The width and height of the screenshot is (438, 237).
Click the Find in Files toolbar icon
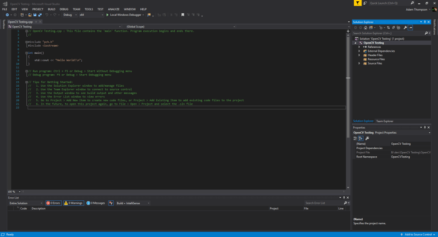(149, 15)
